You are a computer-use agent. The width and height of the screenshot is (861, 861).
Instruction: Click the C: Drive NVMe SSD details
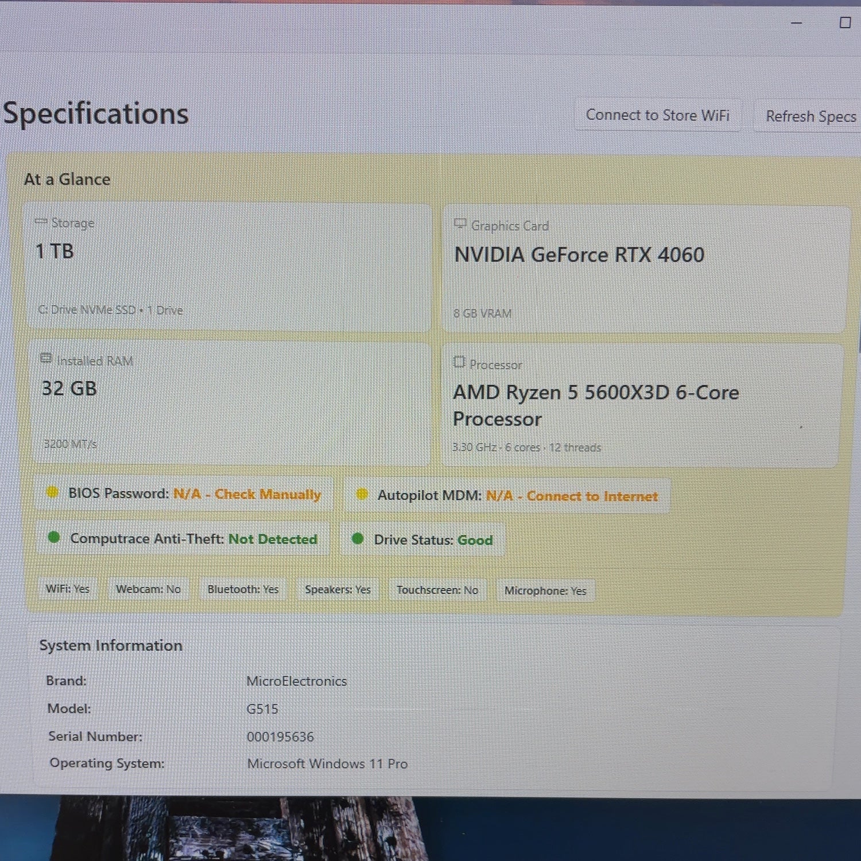[x=110, y=310]
